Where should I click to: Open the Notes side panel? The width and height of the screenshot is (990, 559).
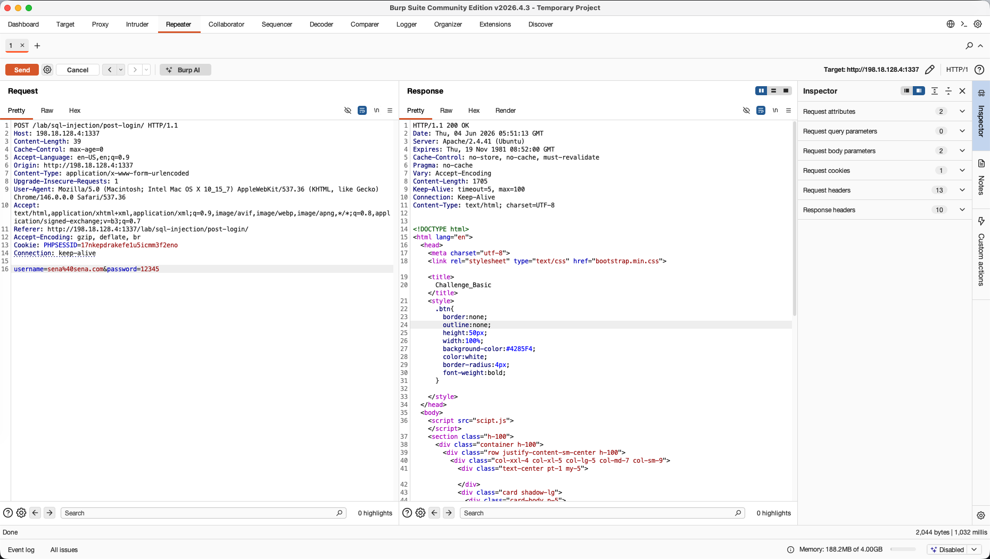tap(981, 177)
